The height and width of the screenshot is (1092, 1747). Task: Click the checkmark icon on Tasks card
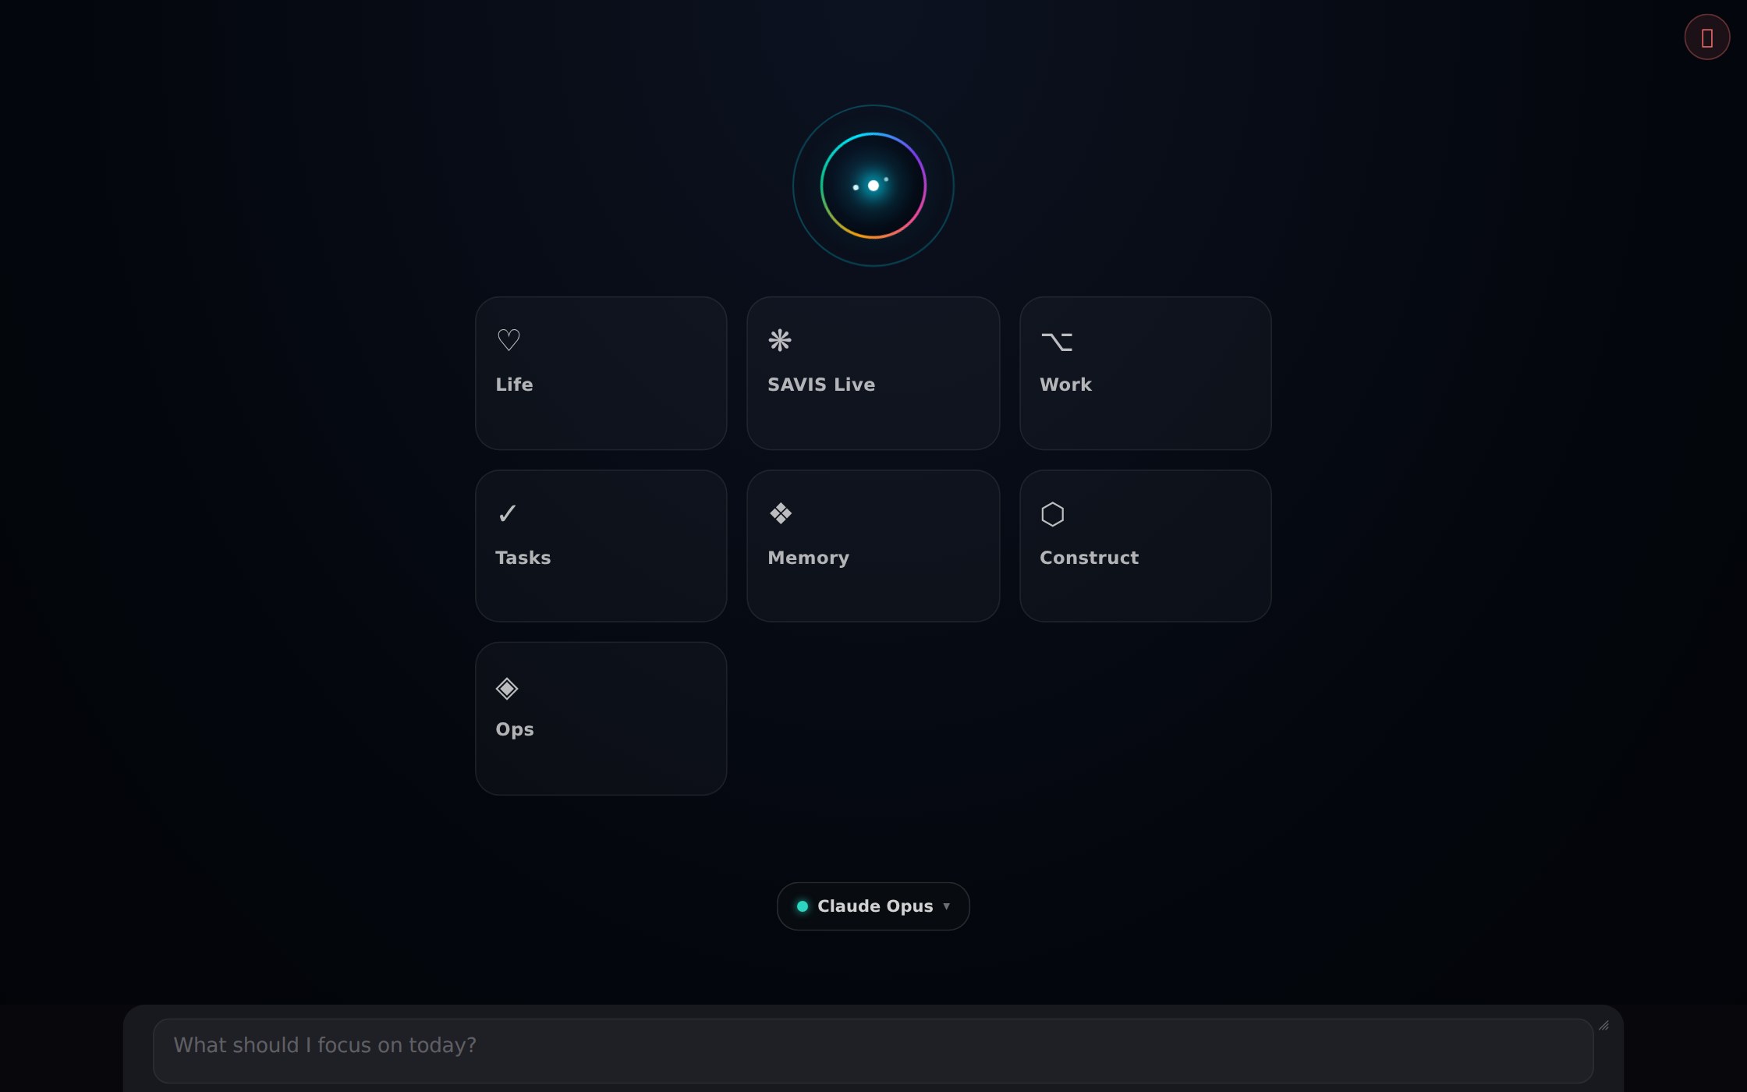(507, 513)
